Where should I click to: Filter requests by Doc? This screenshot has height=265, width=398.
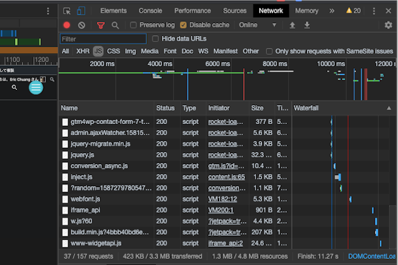coord(187,52)
